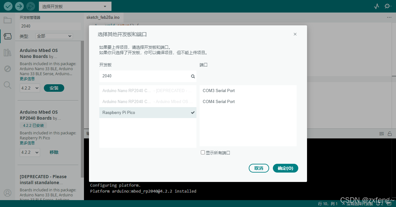This screenshot has height=207, width=396.
Task: Open 更多信息 link for Nano Boards
Action: pos(27,79)
